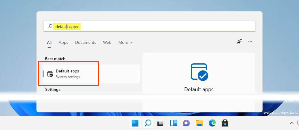Open Microsoft Store from the taskbar
299x130 pixels.
225,123
